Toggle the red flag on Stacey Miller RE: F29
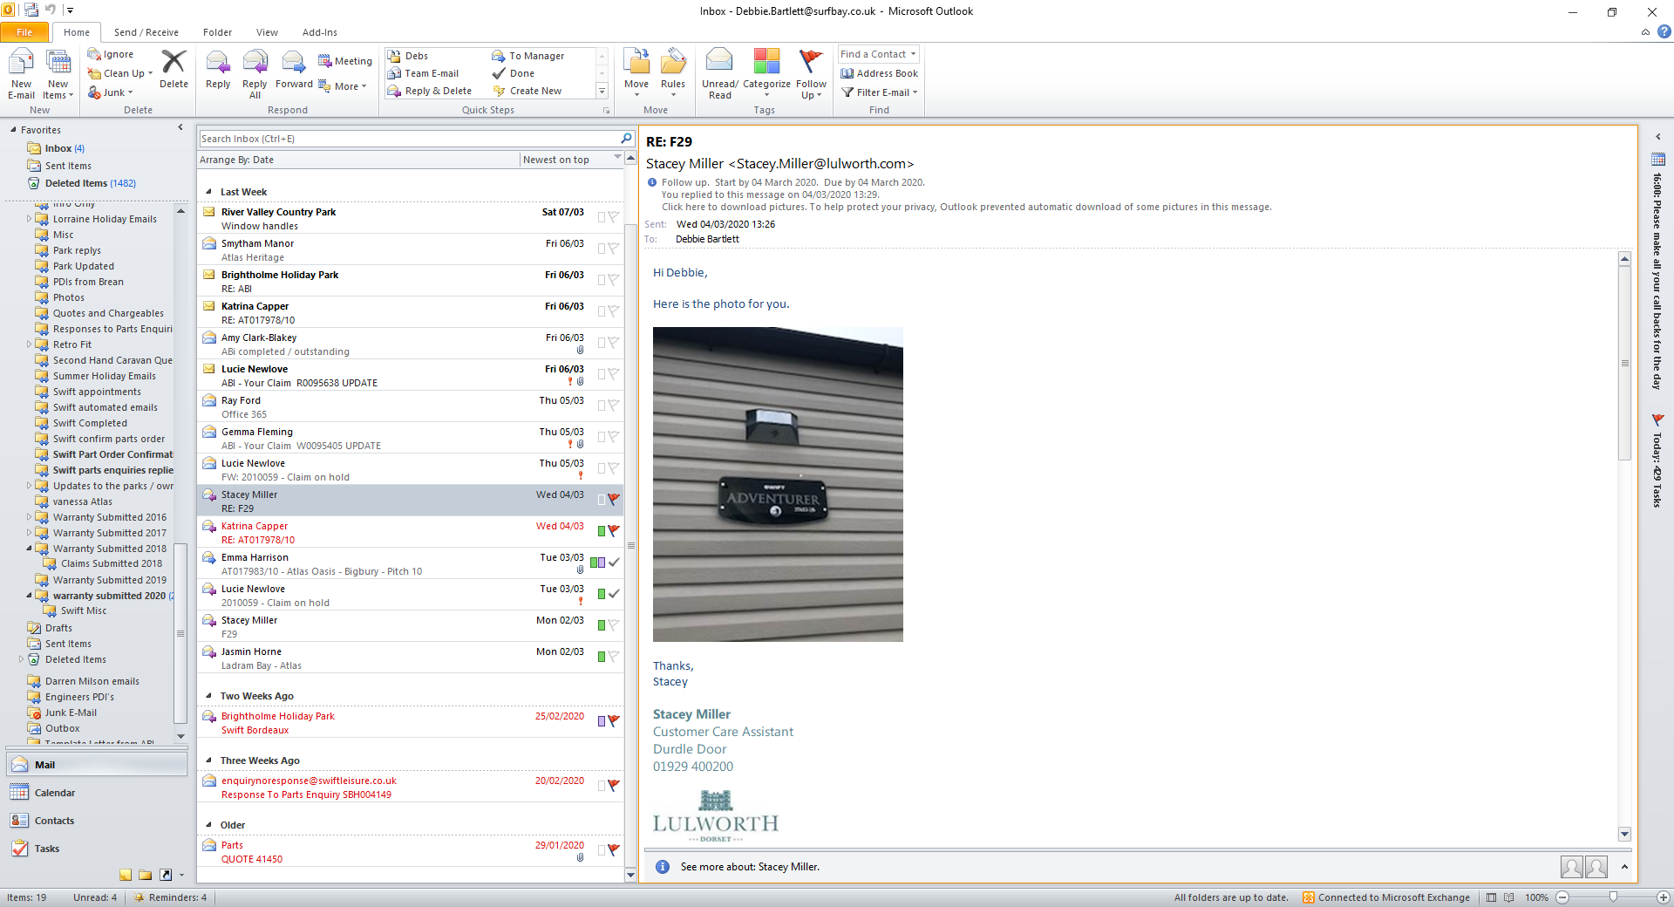The image size is (1674, 907). (614, 500)
